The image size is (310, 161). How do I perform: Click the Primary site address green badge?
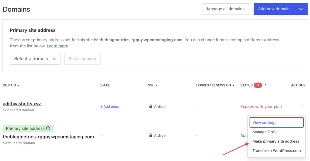tap(28, 128)
